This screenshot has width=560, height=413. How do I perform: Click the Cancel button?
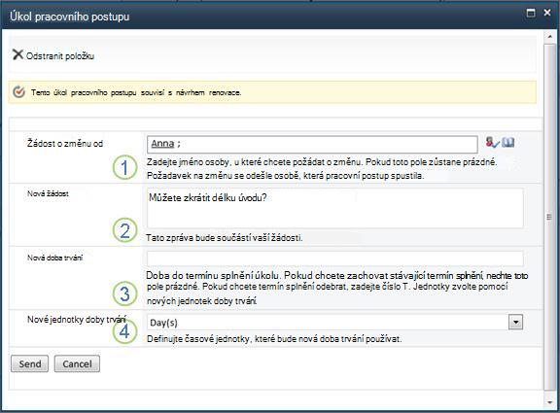[77, 363]
